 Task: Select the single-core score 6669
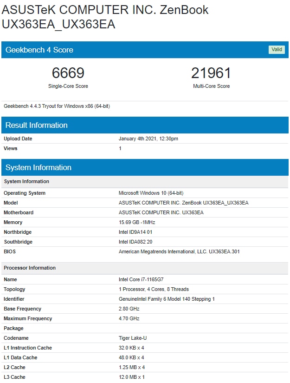pyautogui.click(x=68, y=73)
